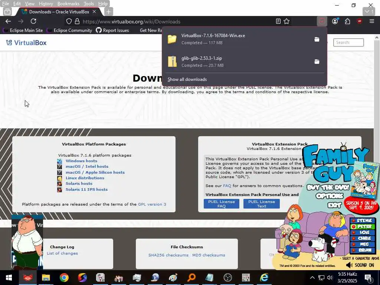Click Buy The DVD in Family Guy widget

tap(328, 187)
